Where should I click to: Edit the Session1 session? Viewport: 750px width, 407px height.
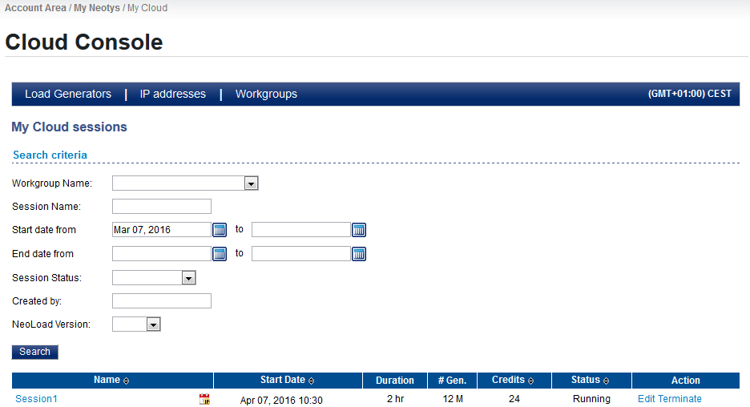tap(647, 399)
